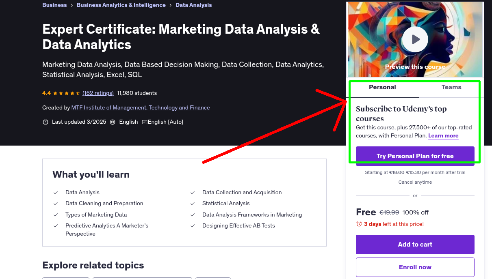Click the Expert Certificate course title

pos(181,37)
